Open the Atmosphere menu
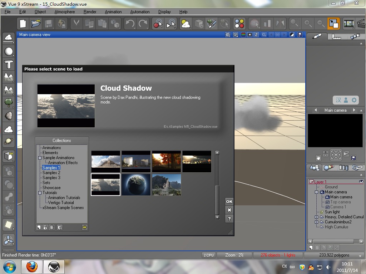 click(x=65, y=12)
